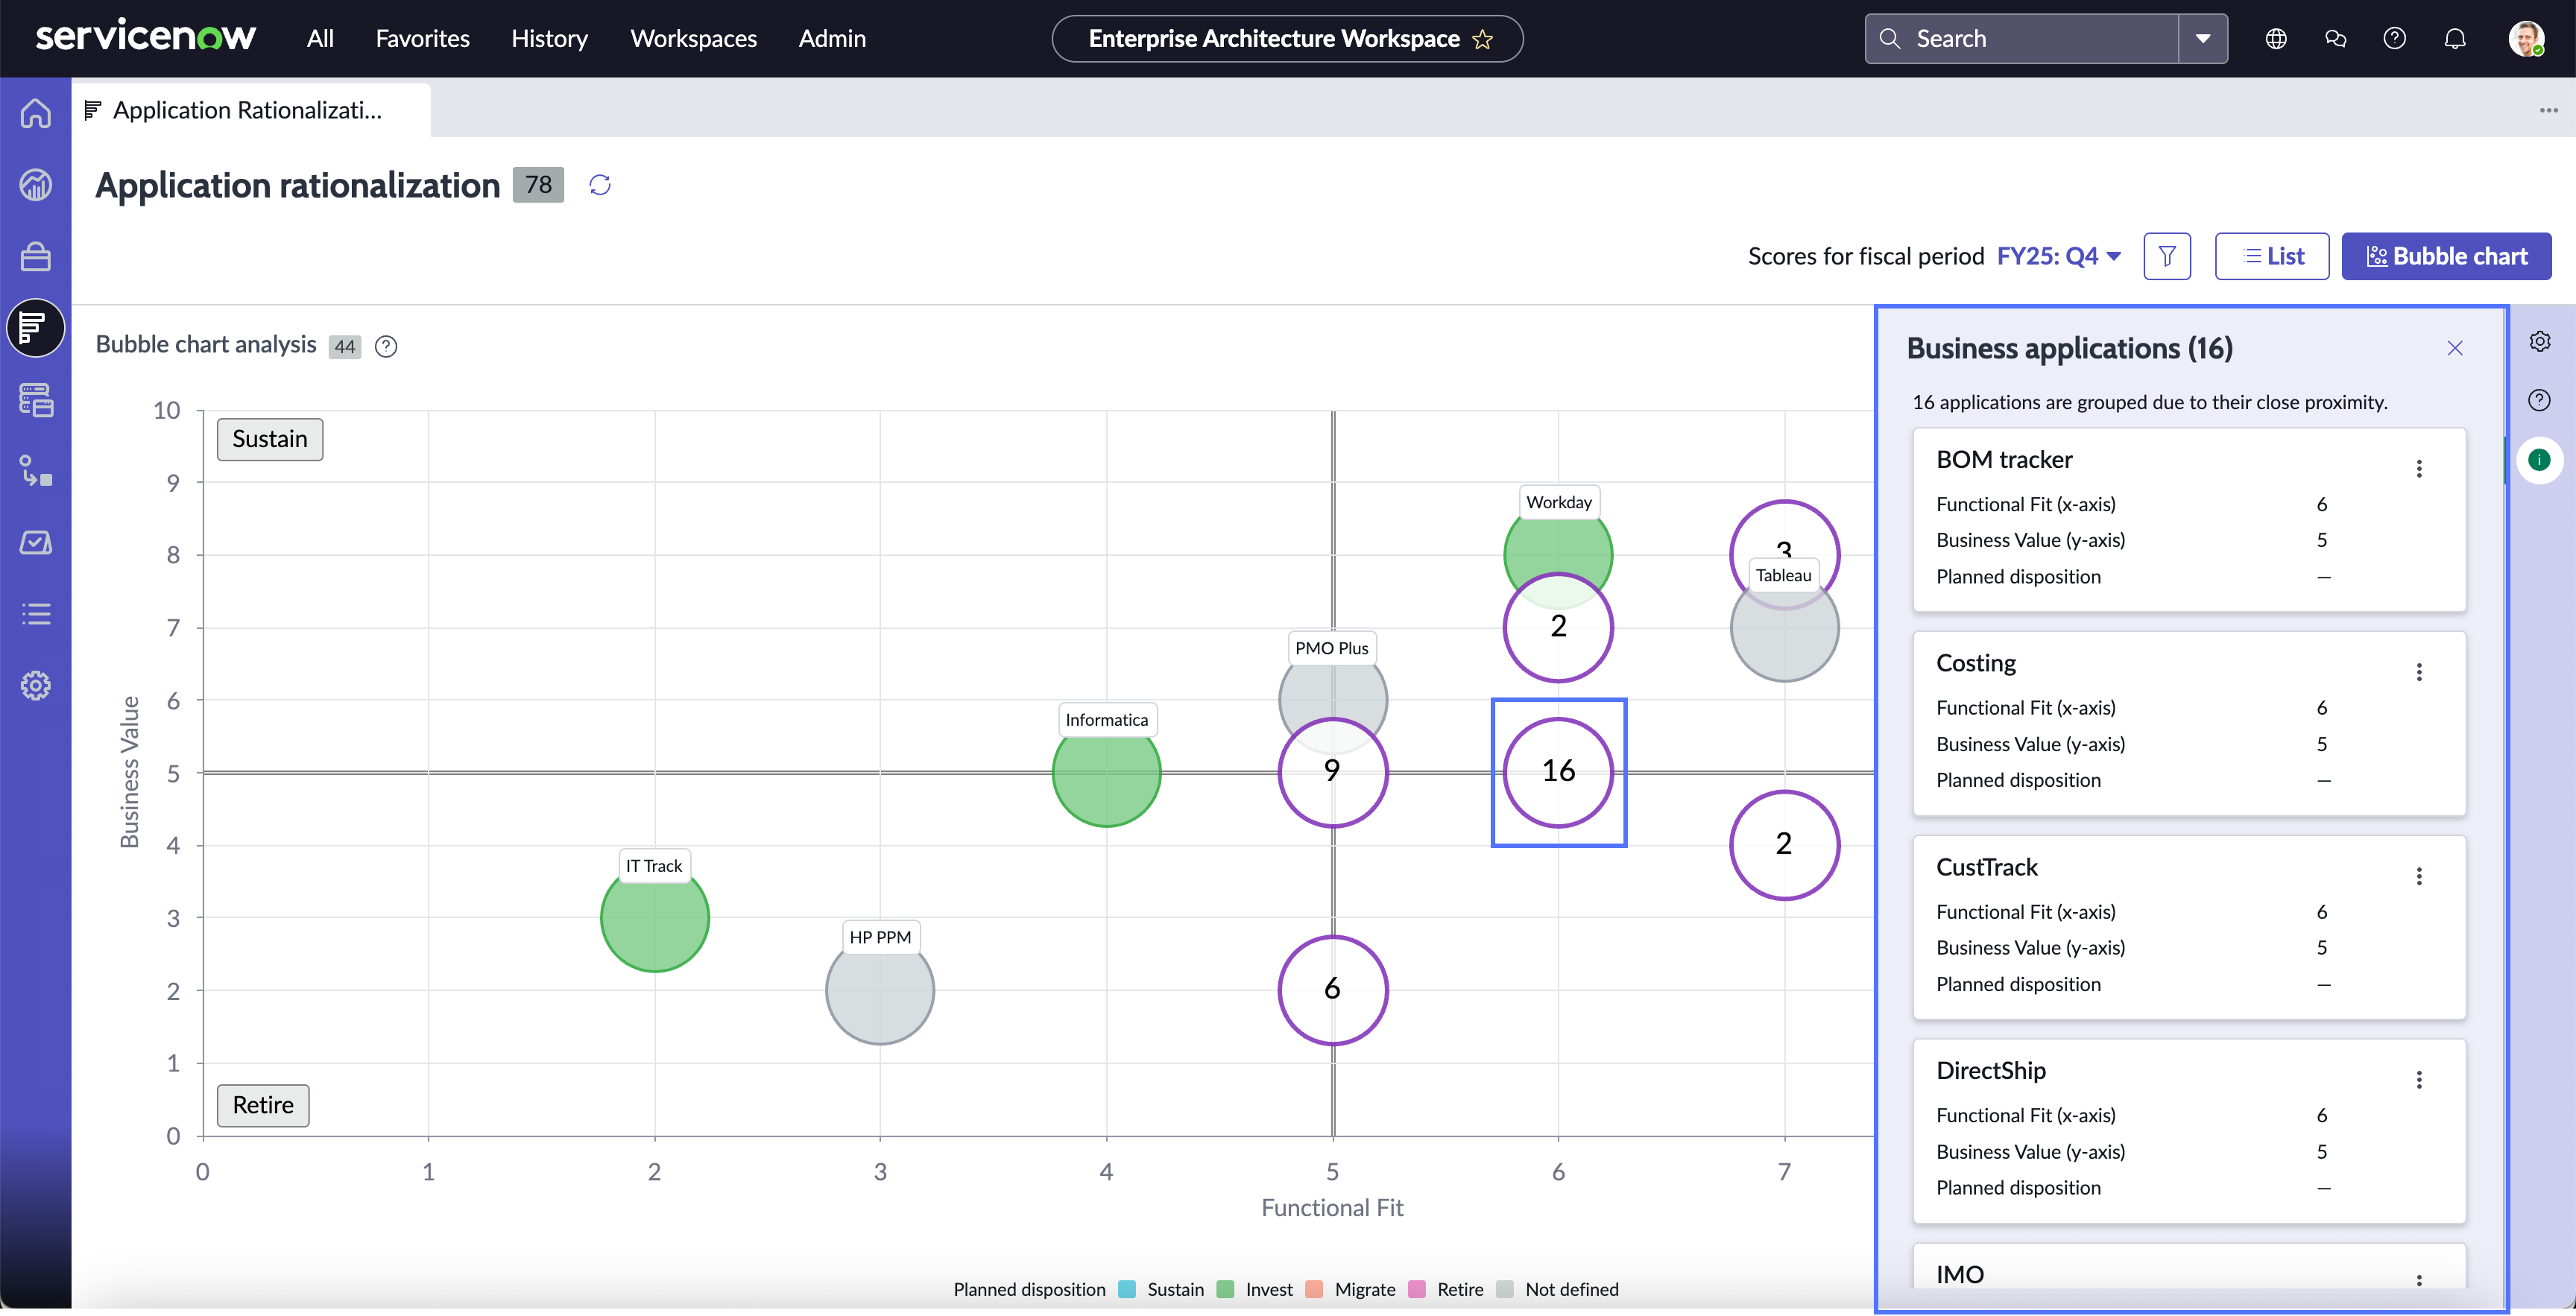Open the user profile avatar
This screenshot has height=1316, width=2576.
tap(2526, 39)
